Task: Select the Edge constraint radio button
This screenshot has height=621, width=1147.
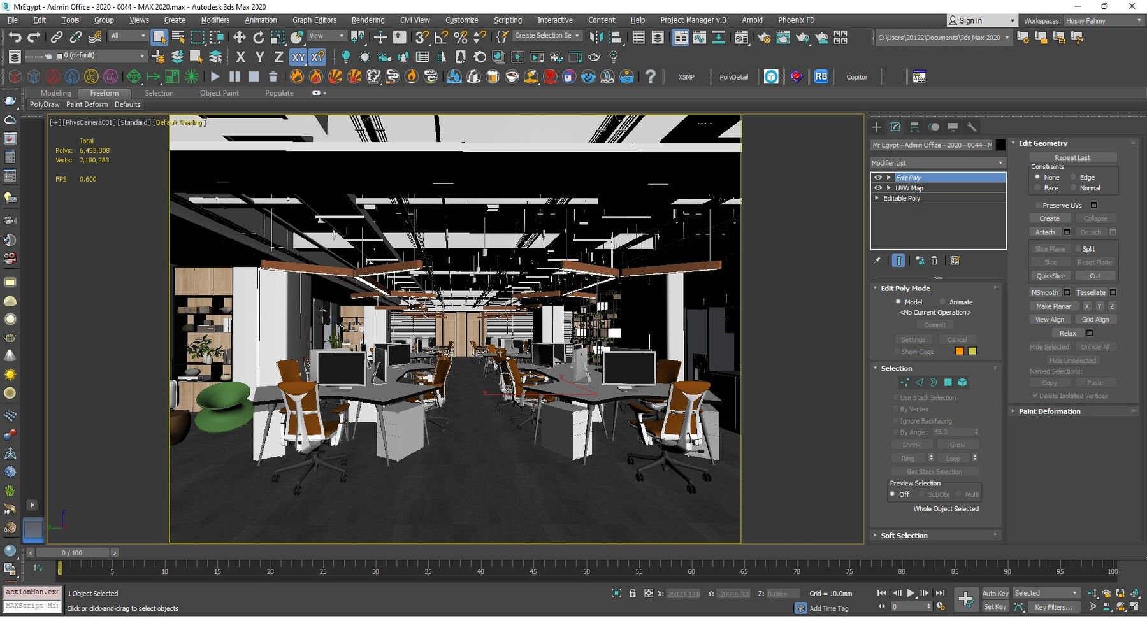Action: point(1074,177)
